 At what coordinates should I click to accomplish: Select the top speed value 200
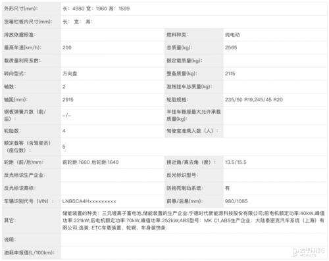[67, 47]
